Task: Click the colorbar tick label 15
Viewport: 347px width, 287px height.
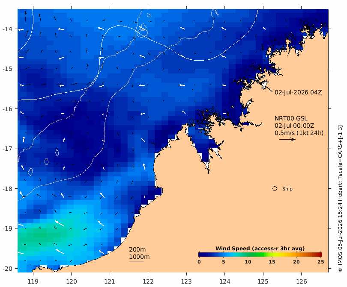Action: tap(272, 262)
